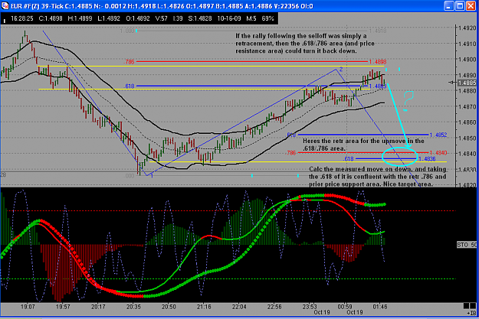Click the 1.4900 price axis label
This screenshot has width=479, height=319.
tap(468, 60)
